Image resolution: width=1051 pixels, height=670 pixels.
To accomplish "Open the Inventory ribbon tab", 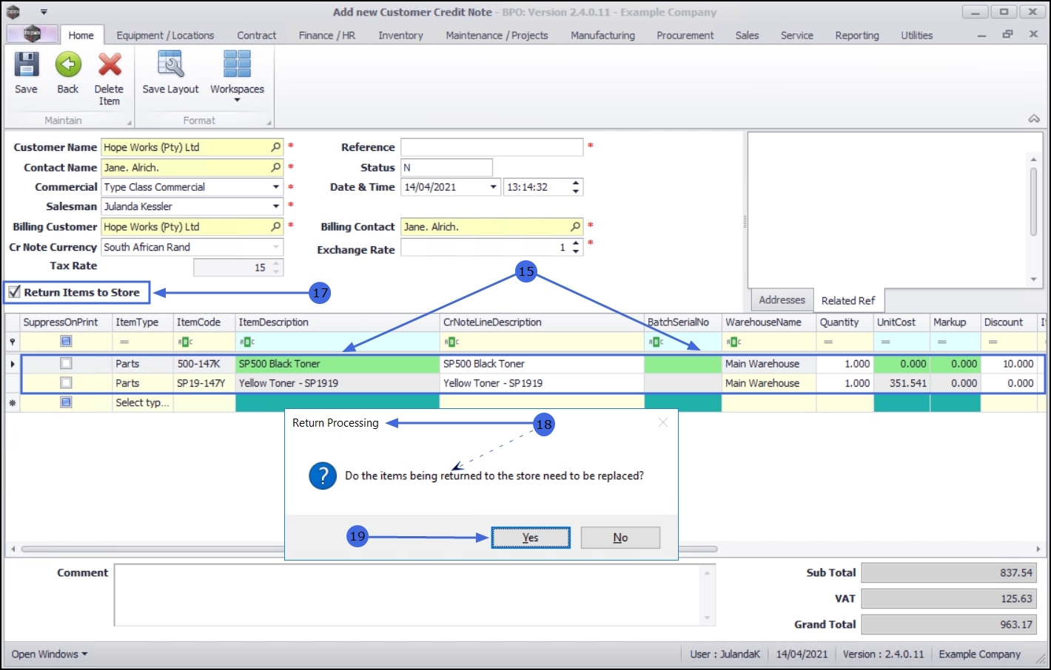I will coord(400,35).
